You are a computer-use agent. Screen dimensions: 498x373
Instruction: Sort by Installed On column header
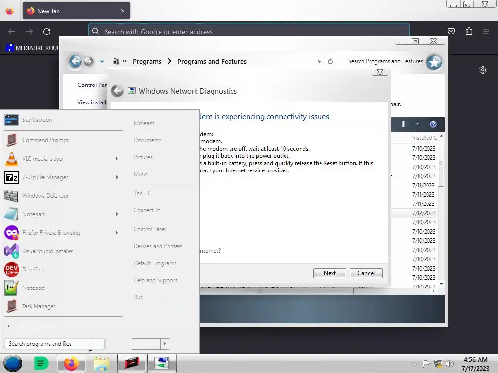[x=425, y=137]
